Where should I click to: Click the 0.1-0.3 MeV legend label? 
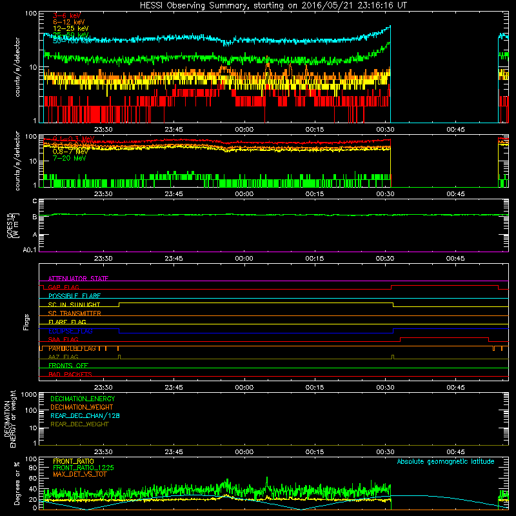pos(74,139)
